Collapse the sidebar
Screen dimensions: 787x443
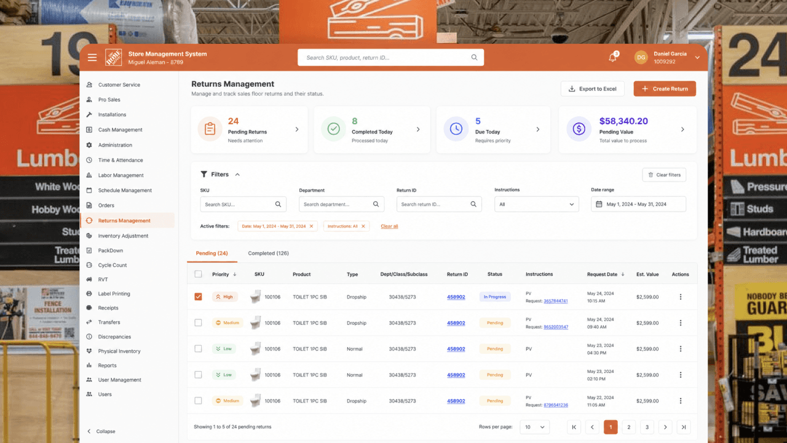pos(101,431)
